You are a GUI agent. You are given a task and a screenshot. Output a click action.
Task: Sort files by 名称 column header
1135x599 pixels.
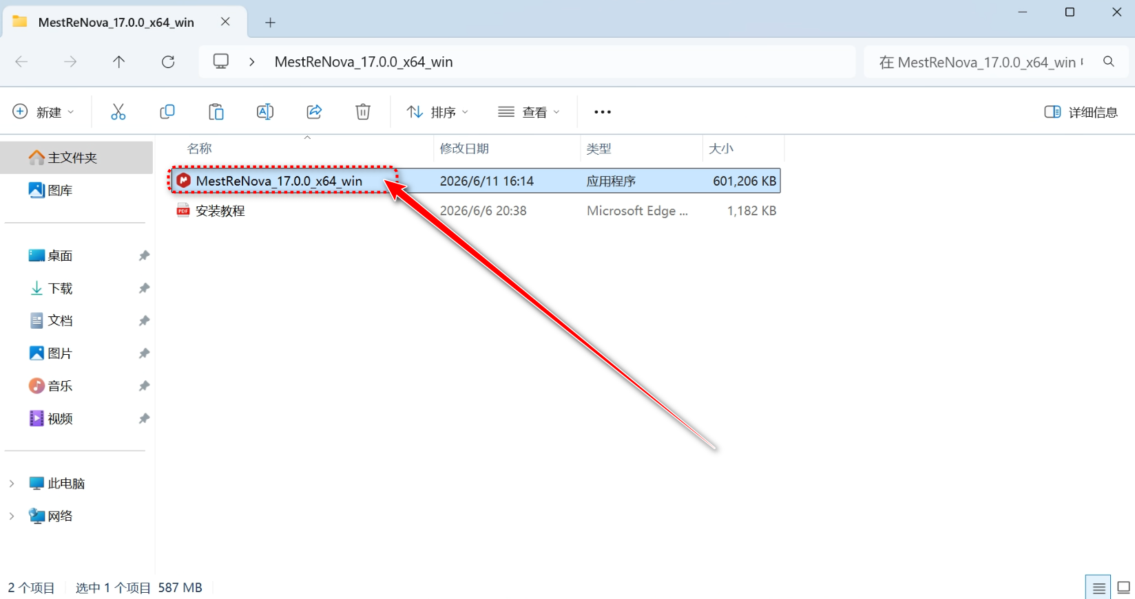coord(200,149)
